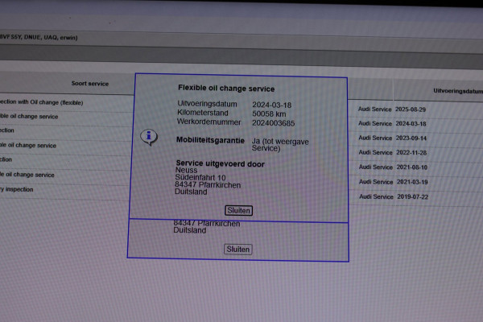483x322 pixels.
Task: Click the blue information icon in the dialog
Action: (x=149, y=137)
